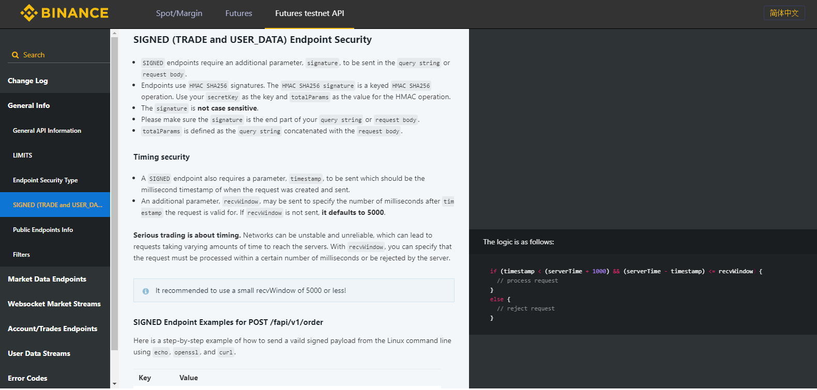
Task: Expand Account/Trades Endpoints section
Action: [x=53, y=329]
